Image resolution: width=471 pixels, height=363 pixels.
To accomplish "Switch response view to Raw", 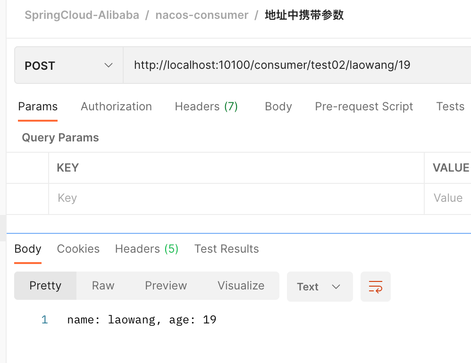I will click(x=103, y=286).
